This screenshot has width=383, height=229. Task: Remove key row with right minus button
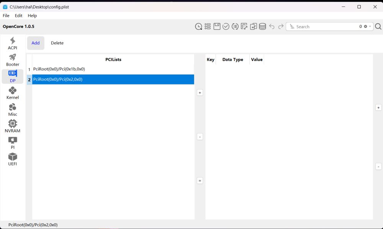[x=378, y=167]
